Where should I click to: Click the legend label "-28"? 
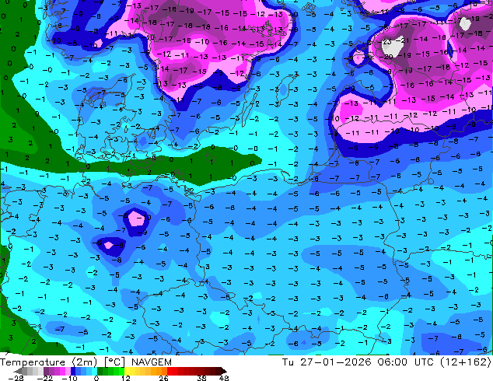[x=16, y=378]
